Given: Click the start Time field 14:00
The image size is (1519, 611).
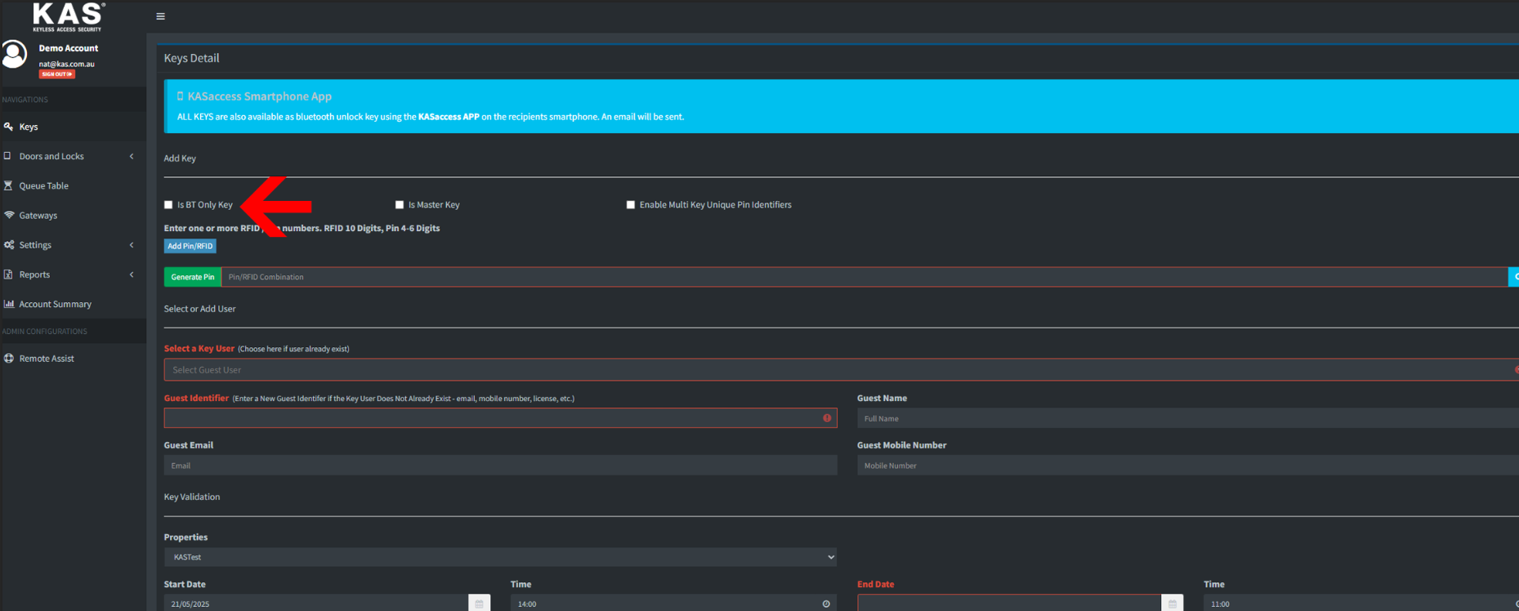Looking at the screenshot, I should [673, 604].
